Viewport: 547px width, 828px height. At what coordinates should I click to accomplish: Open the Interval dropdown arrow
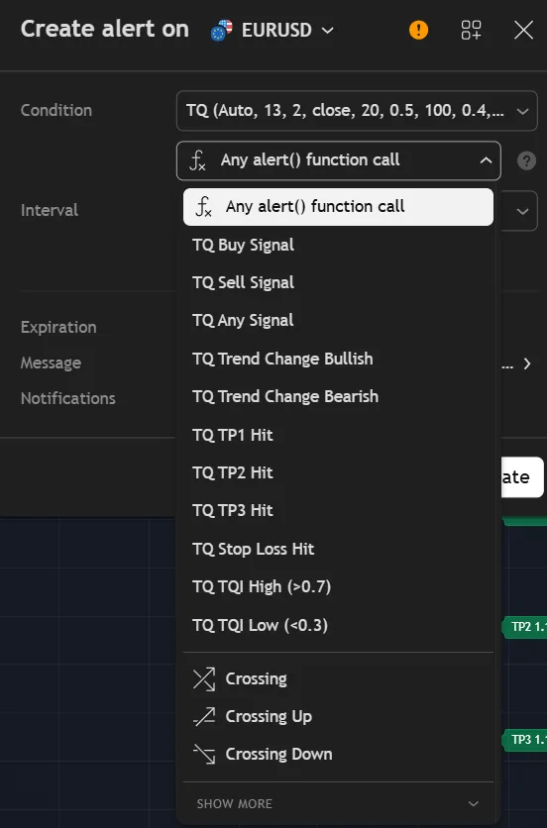click(522, 211)
